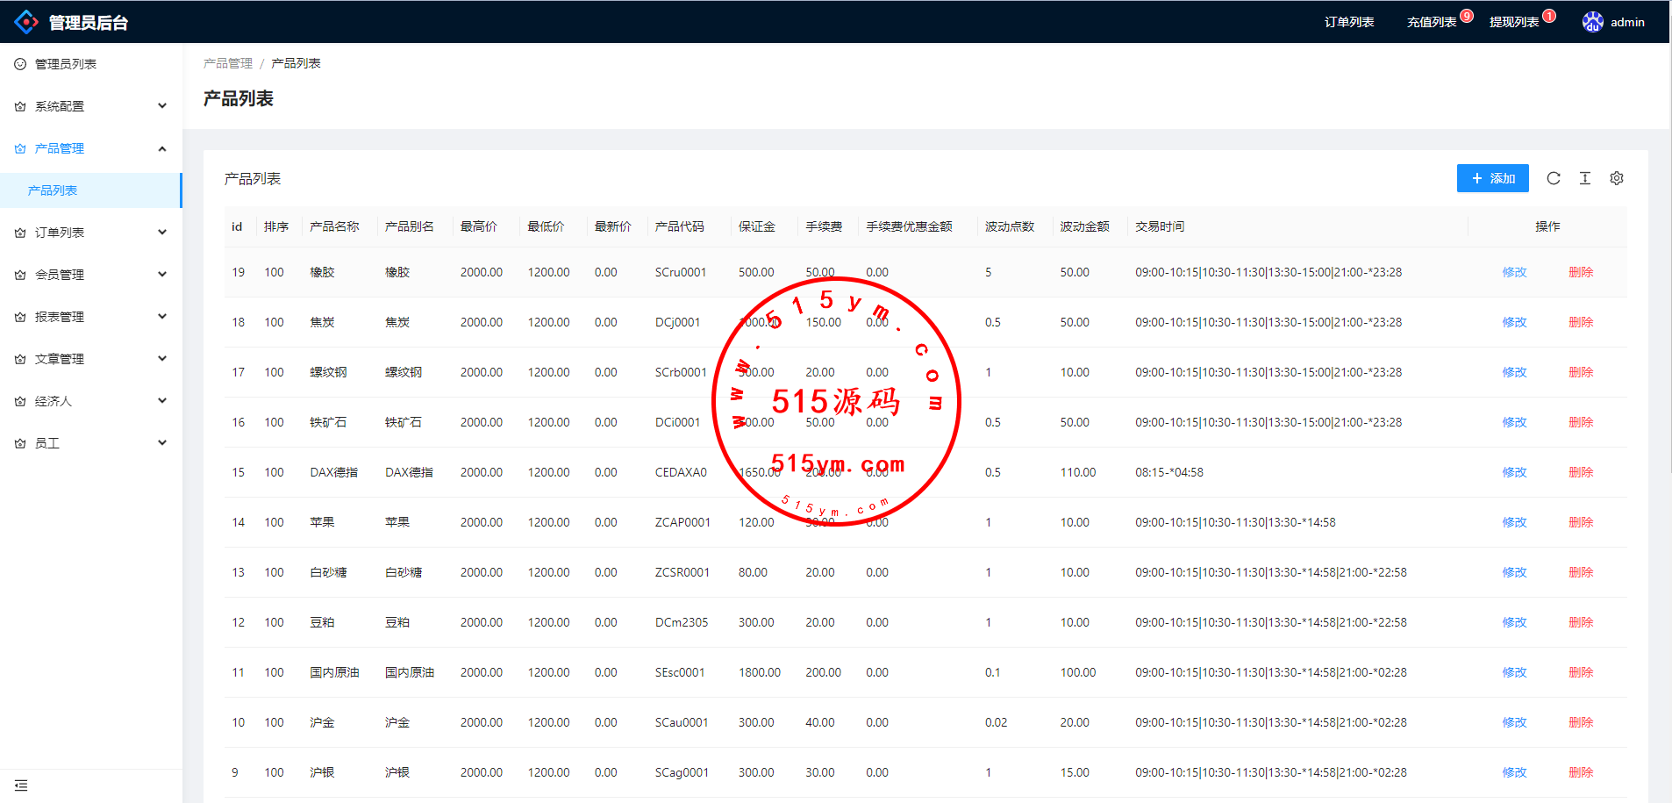This screenshot has height=803, width=1672.
Task: Click the crown icon beside 产品管理
Action: tap(20, 148)
